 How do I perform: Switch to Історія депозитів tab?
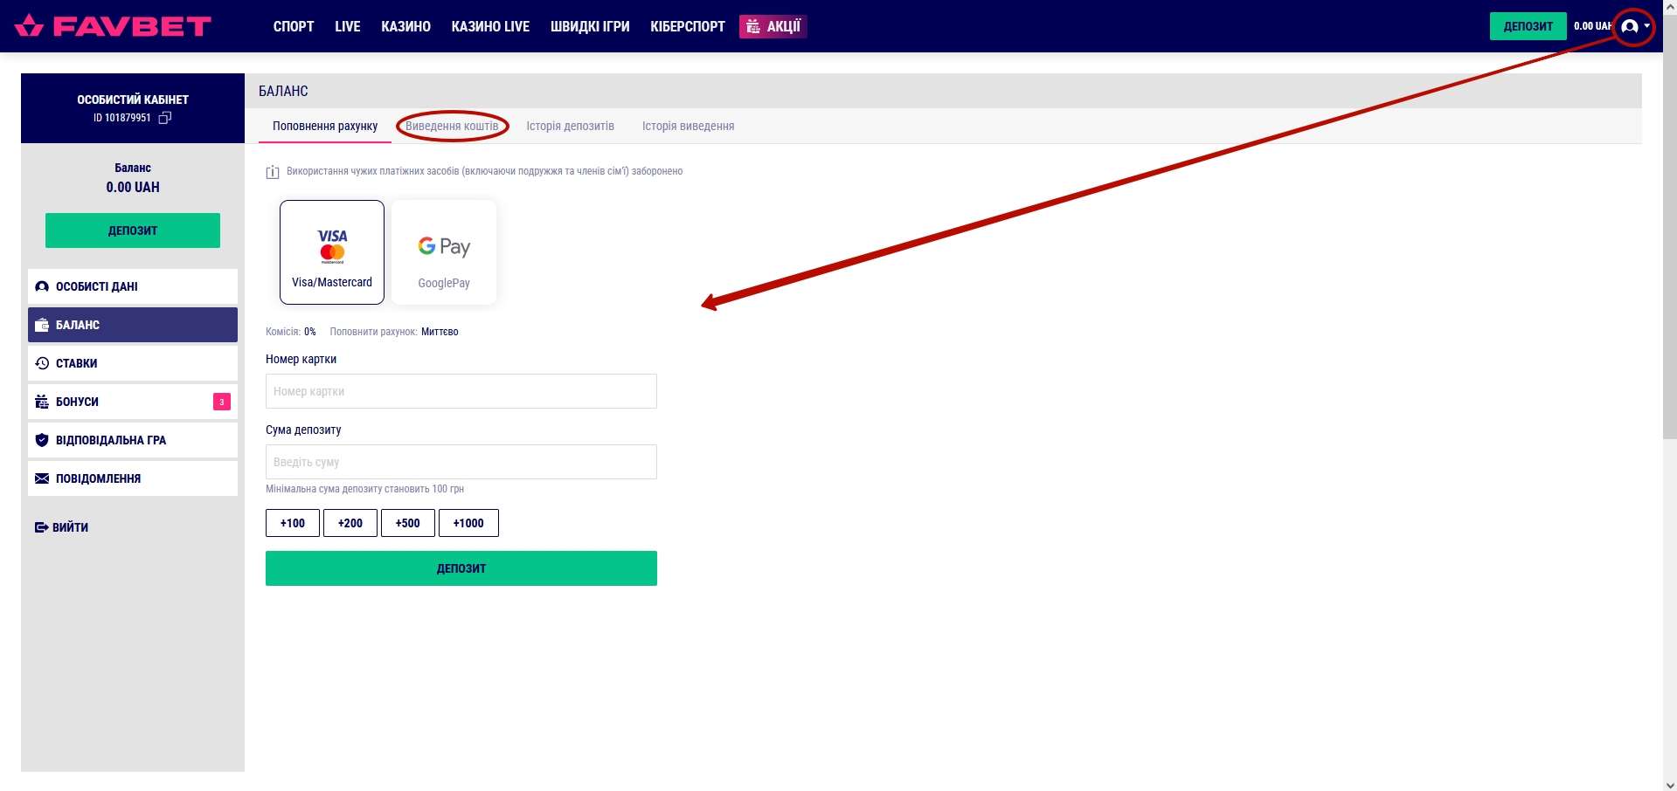point(570,127)
